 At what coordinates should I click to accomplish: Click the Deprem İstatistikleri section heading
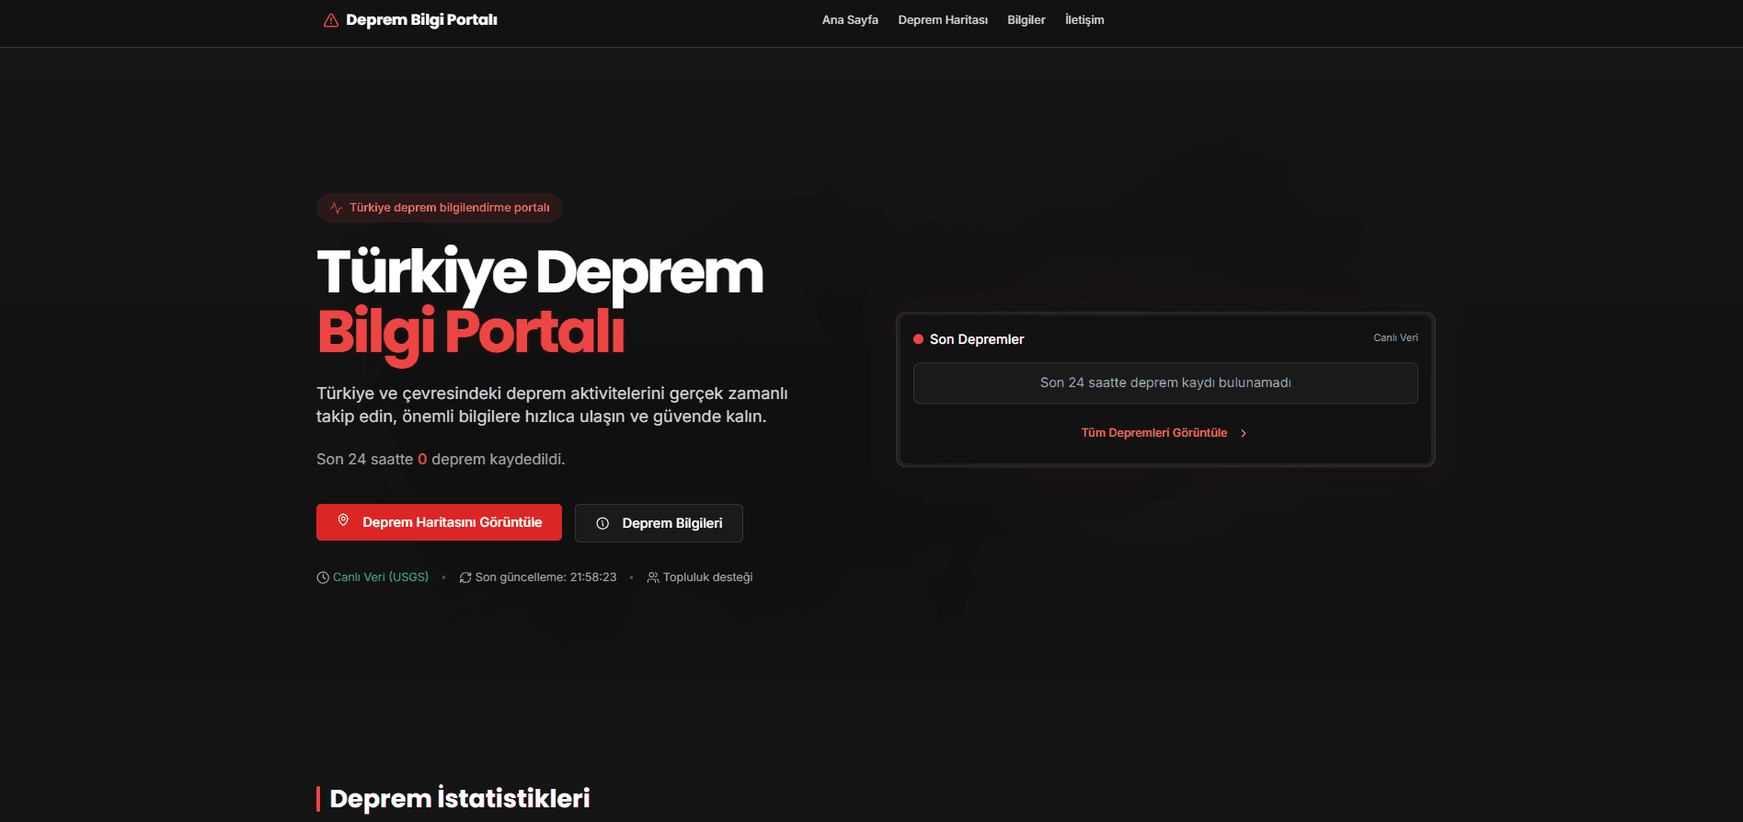[459, 798]
